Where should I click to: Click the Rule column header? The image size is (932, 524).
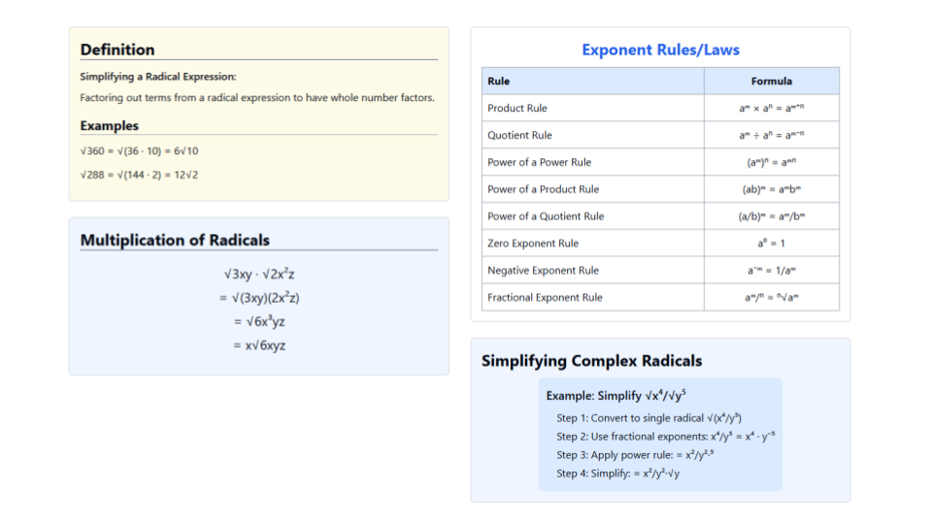tap(592, 82)
